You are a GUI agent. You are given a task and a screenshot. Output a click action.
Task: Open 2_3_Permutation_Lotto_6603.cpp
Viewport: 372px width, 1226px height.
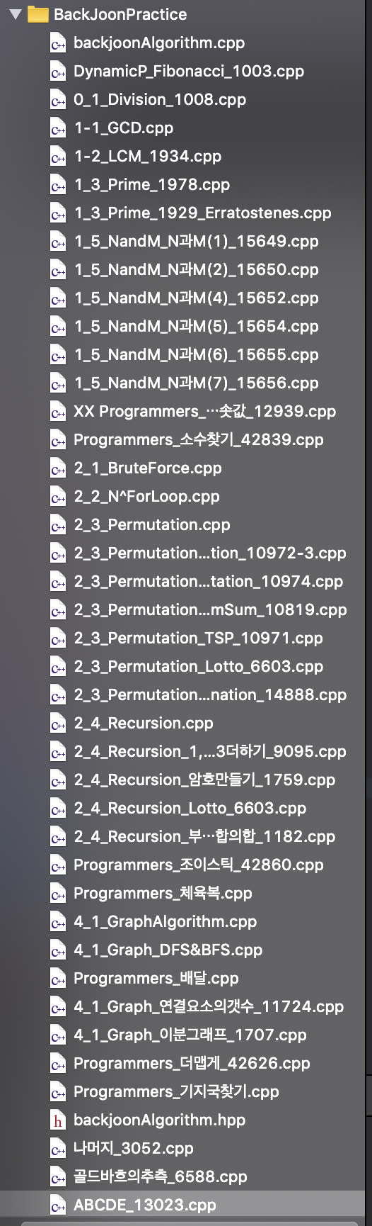click(x=199, y=667)
